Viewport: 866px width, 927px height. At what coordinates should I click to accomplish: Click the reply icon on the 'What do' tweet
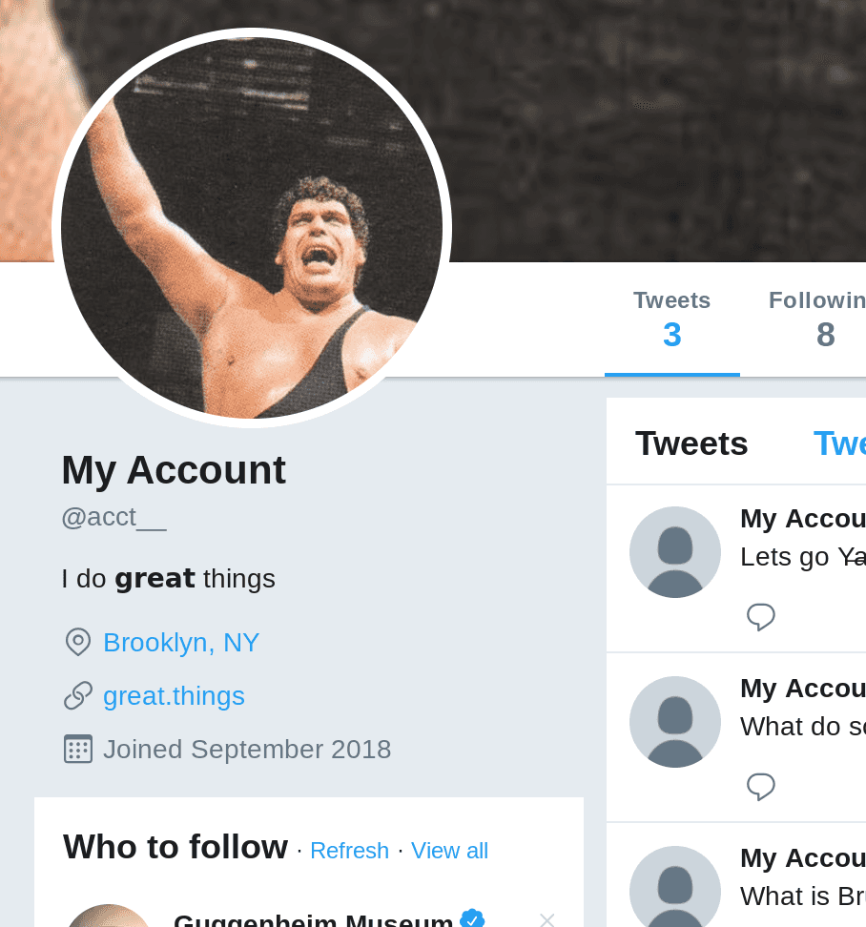[760, 787]
